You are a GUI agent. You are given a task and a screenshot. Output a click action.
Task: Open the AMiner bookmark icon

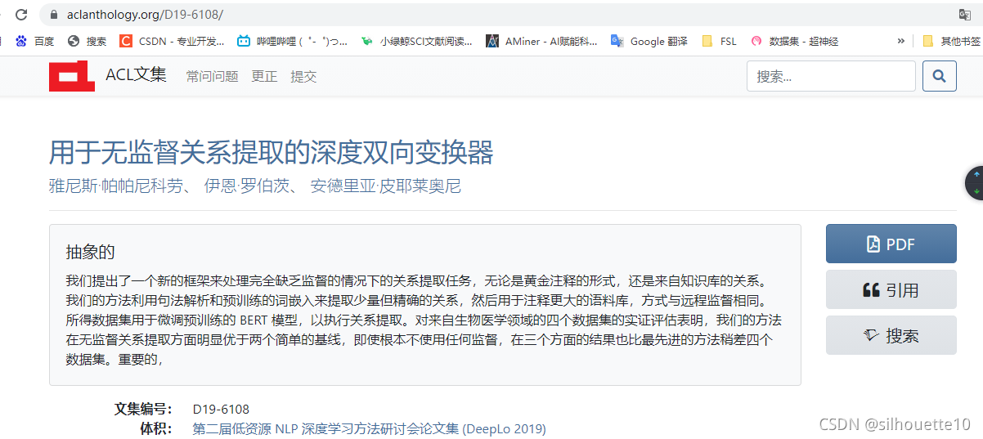[492, 41]
